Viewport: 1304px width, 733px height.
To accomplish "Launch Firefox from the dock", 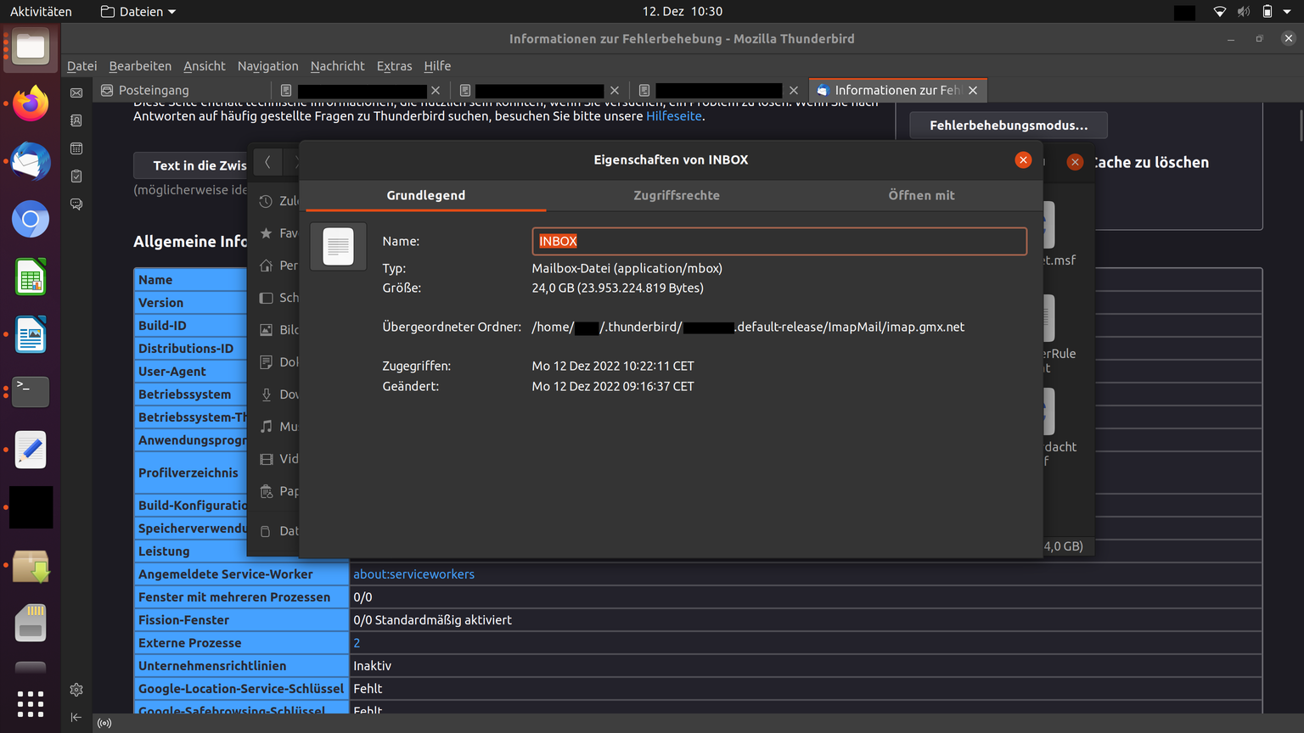I will click(31, 104).
